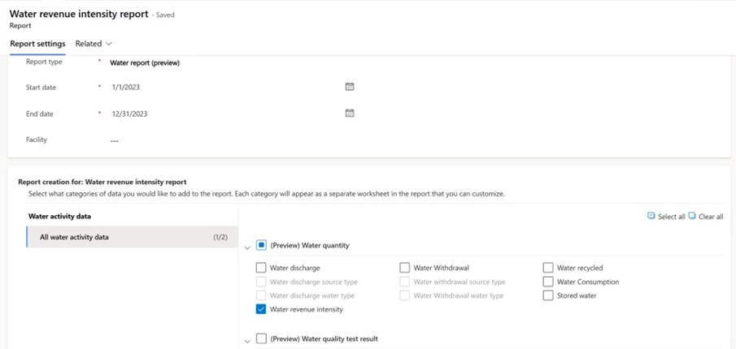The image size is (736, 349).
Task: Open the End date calendar picker icon
Action: click(x=350, y=114)
